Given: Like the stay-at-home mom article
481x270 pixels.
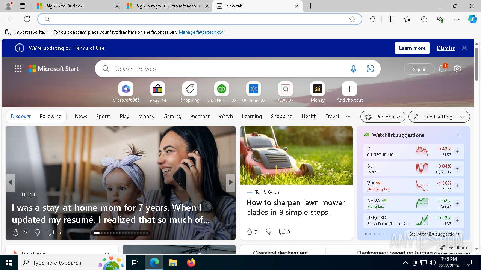Looking at the screenshot, I should point(15,232).
